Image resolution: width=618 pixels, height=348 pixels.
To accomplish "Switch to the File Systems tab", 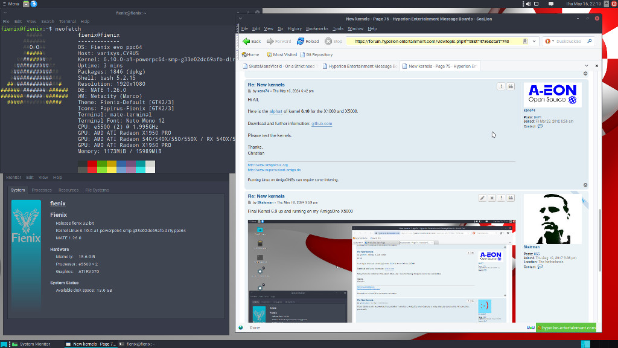I will tap(97, 190).
